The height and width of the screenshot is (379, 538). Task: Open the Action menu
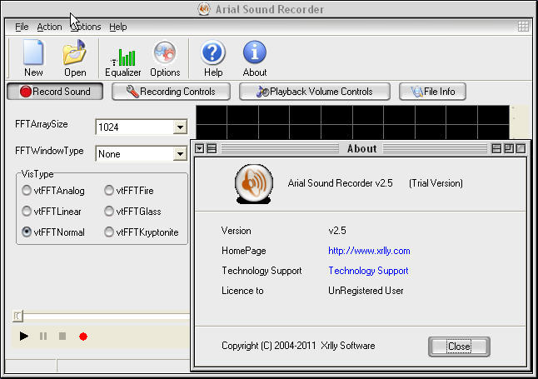(x=49, y=27)
